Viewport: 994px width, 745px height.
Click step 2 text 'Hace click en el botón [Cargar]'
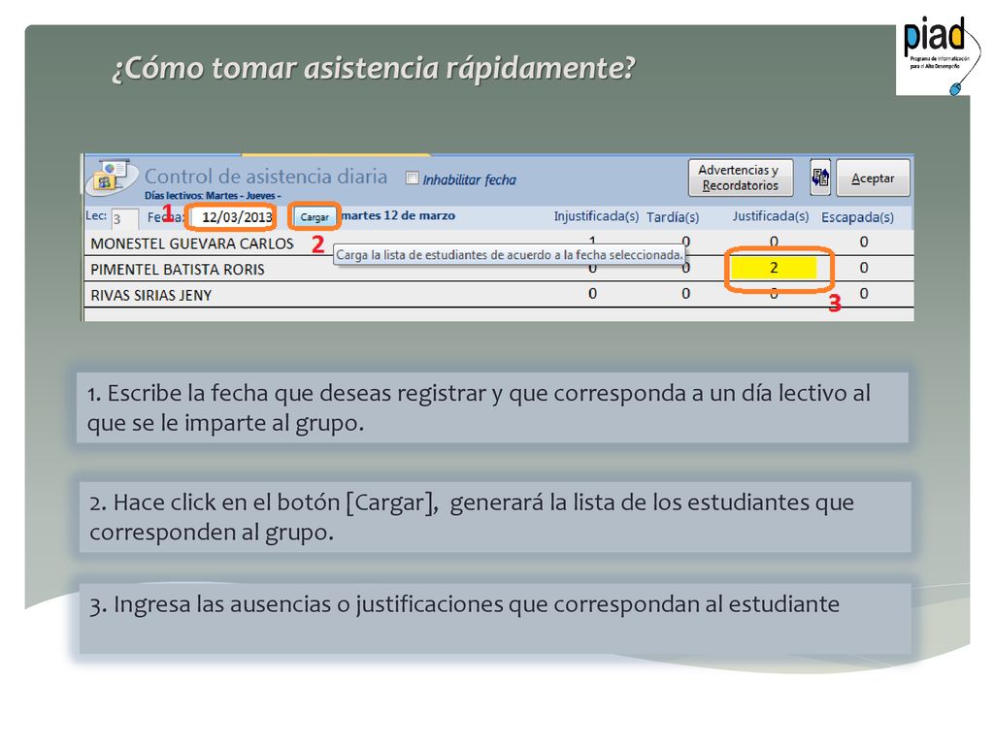[x=277, y=502]
